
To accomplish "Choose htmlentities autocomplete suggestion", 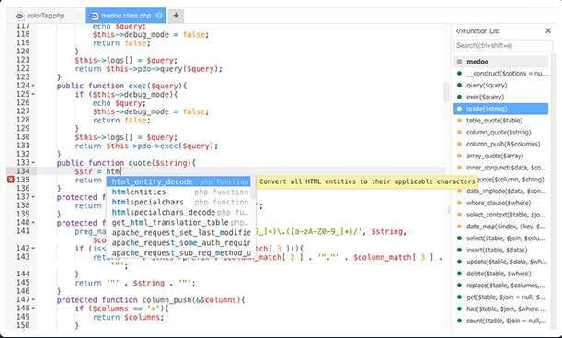I will click(x=178, y=192).
